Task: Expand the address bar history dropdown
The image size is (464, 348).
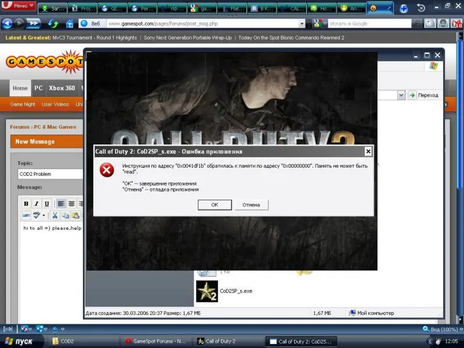Action: coord(302,24)
